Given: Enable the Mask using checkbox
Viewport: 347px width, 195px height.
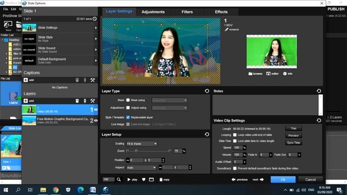Looking at the screenshot, I should [128, 100].
